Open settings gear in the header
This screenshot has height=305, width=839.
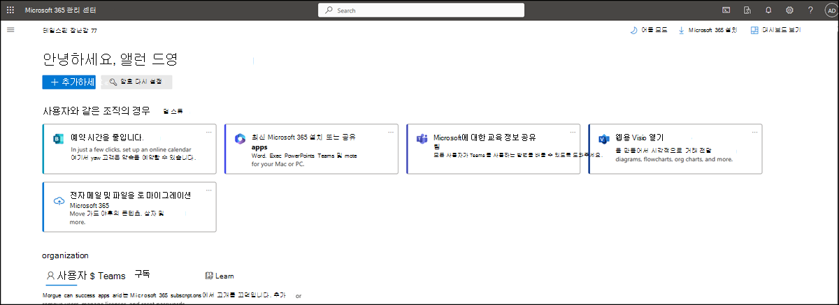pyautogui.click(x=789, y=10)
